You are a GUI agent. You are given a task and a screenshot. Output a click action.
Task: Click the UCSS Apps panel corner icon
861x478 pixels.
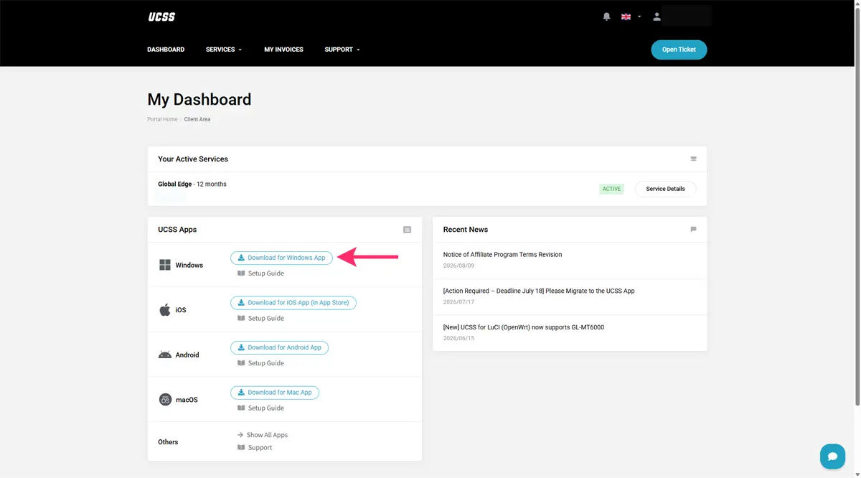(407, 230)
